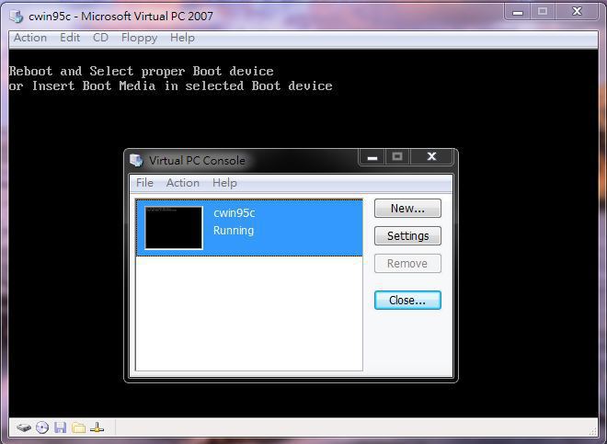Select the cwin95c virtual machine thumbnail

pos(174,228)
